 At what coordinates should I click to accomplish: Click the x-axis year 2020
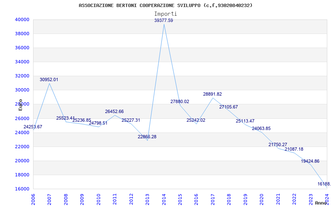pyautogui.click(x=261, y=199)
